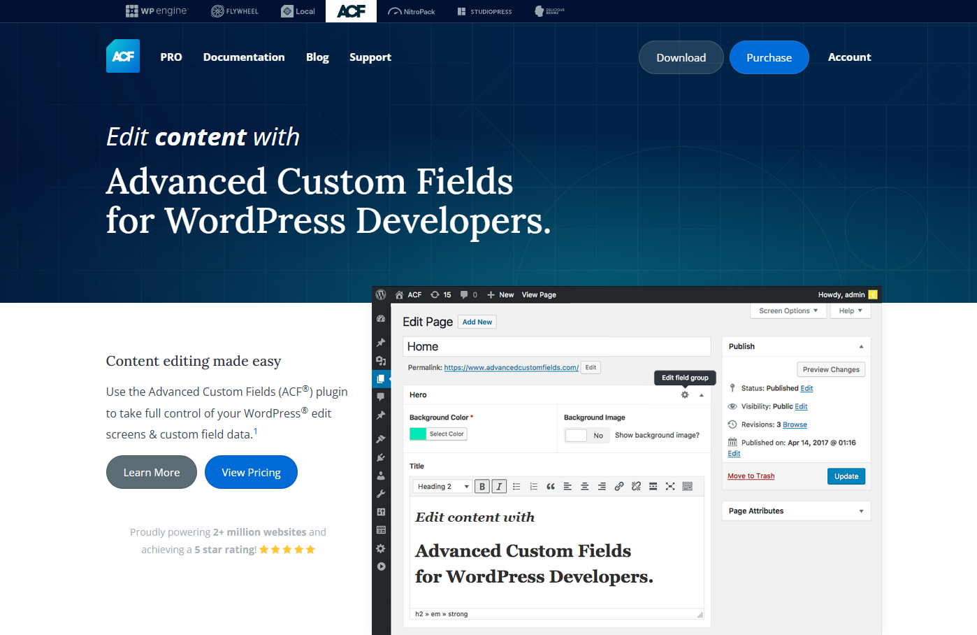977x635 pixels.
Task: Toggle bold formatting in the editor toolbar
Action: (x=482, y=486)
